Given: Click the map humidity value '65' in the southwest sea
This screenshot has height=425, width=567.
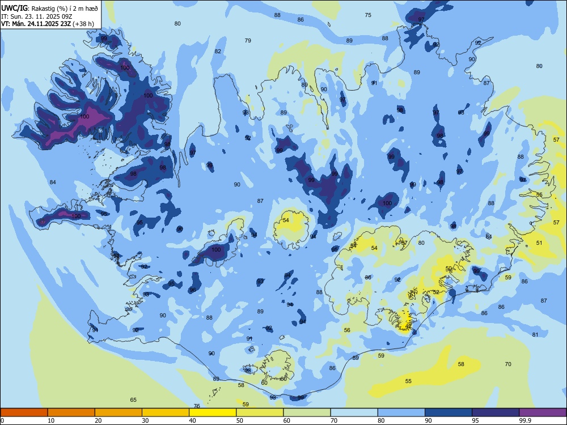Looking at the screenshot, I should (x=133, y=399).
